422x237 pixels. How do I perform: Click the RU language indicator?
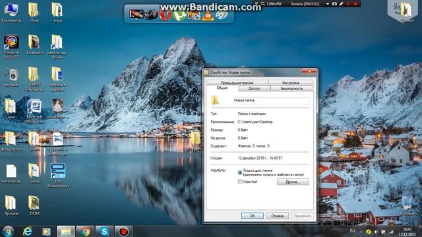pyautogui.click(x=352, y=231)
